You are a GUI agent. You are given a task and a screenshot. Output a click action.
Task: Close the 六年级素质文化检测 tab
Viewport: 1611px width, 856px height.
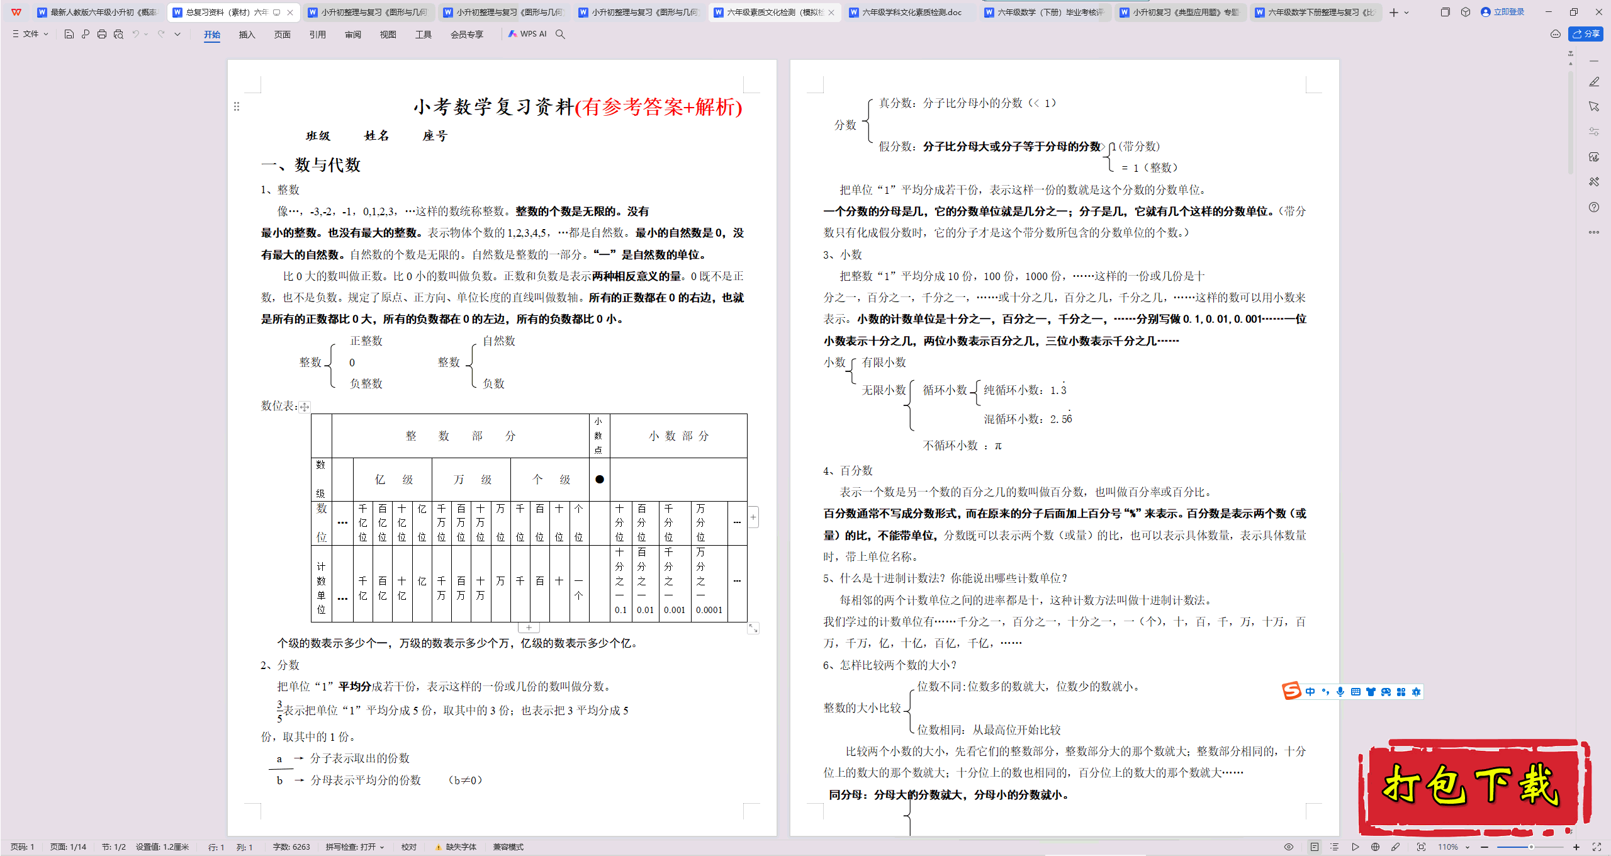click(x=831, y=12)
